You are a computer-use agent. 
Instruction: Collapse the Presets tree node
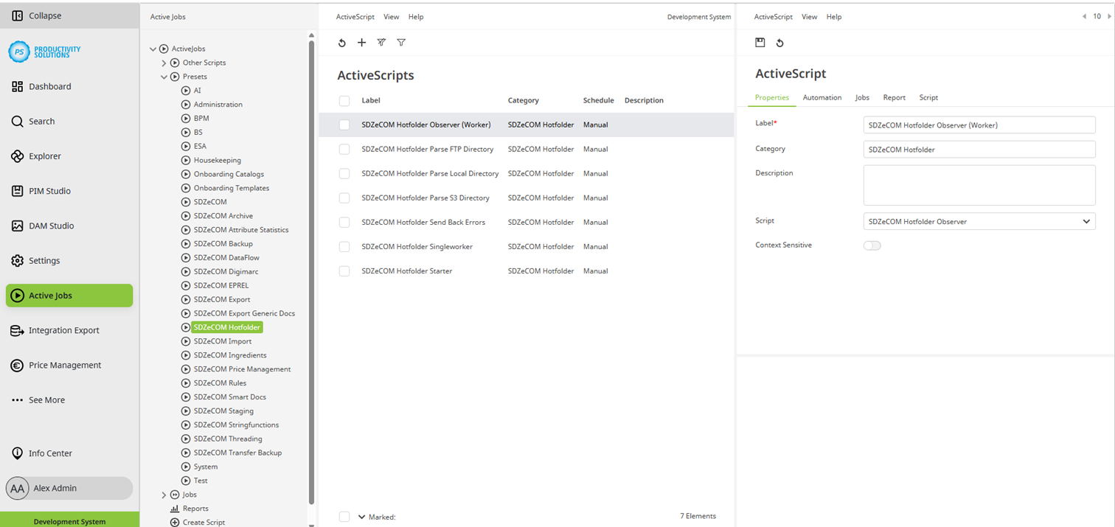pos(164,76)
